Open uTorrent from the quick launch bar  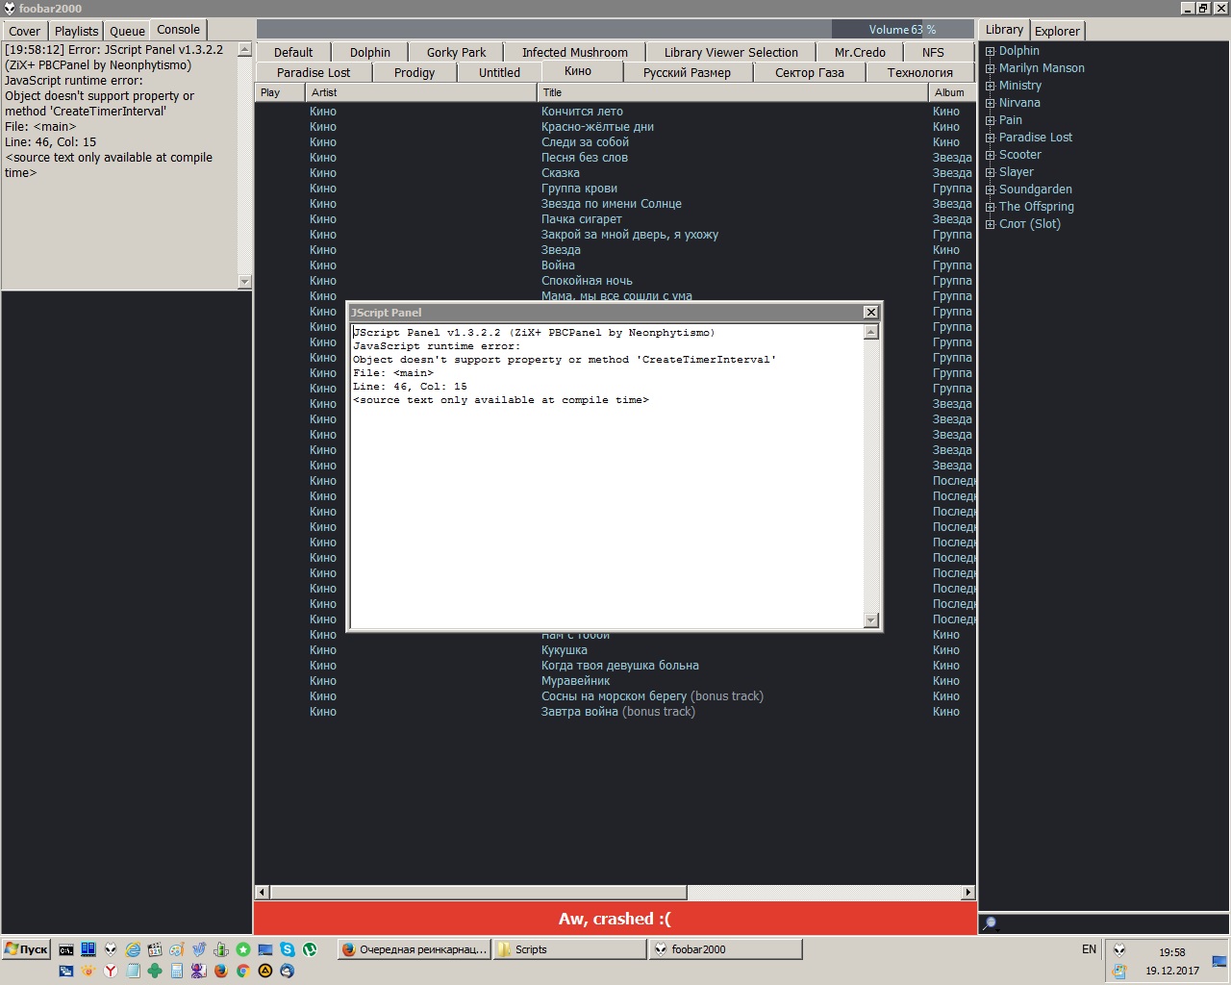click(x=310, y=949)
